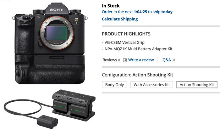
Task: Click the ship today countdown text
Action: pos(137,12)
